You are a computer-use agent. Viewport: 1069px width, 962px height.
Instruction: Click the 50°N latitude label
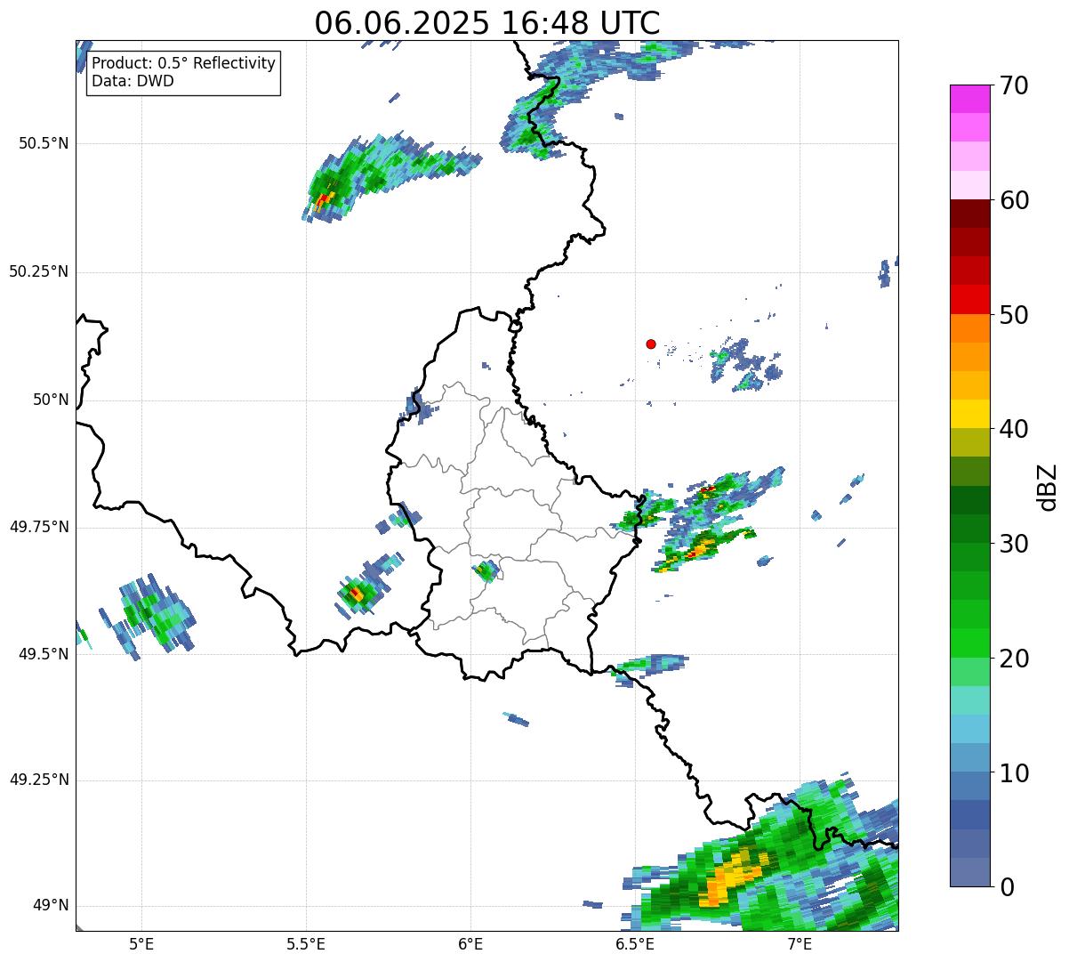tap(51, 400)
